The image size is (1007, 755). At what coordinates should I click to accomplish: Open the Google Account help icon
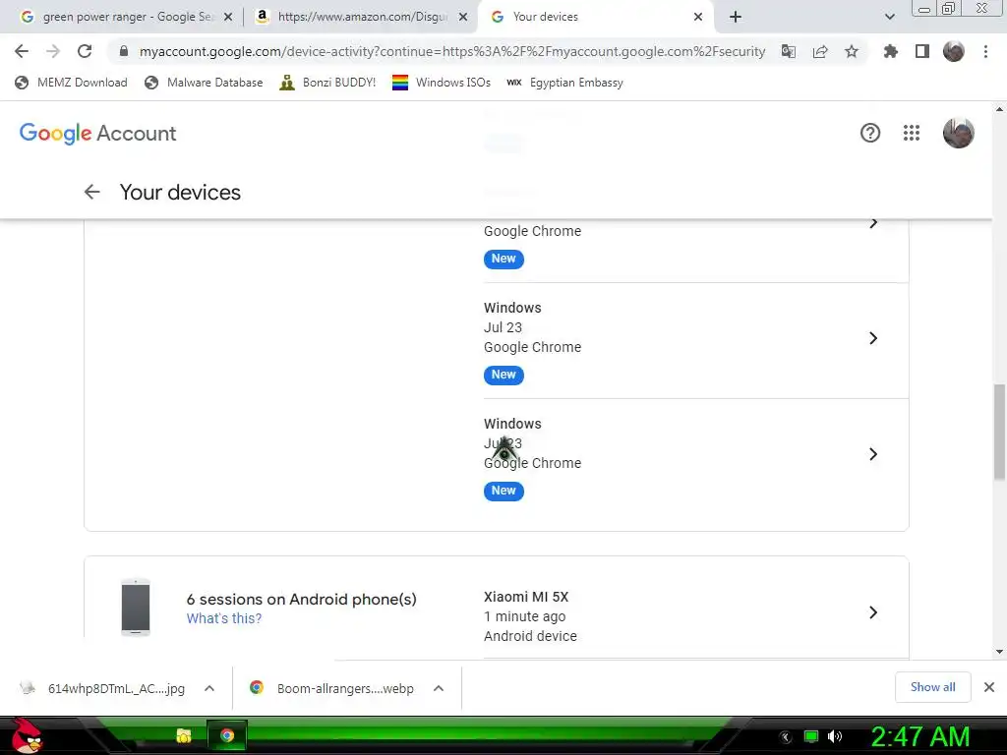click(870, 133)
